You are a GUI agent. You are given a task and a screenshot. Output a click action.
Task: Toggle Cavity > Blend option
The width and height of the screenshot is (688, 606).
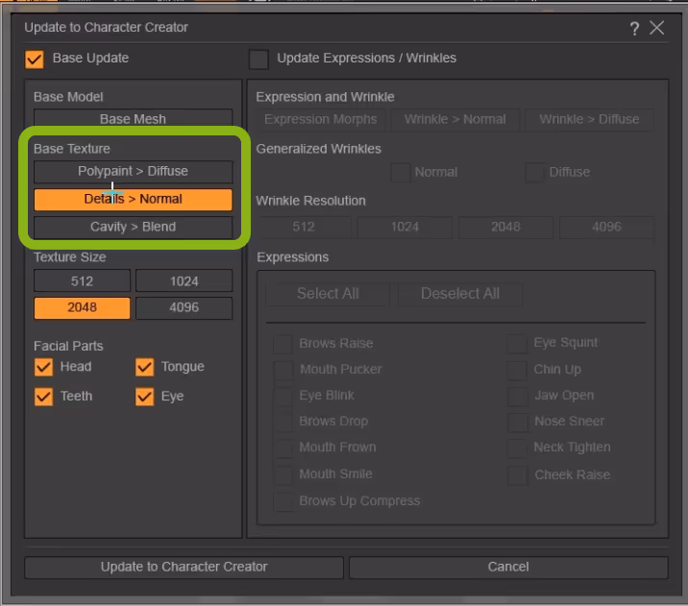pos(133,227)
